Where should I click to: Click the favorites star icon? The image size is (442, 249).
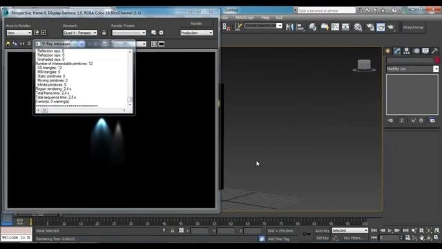(x=383, y=10)
